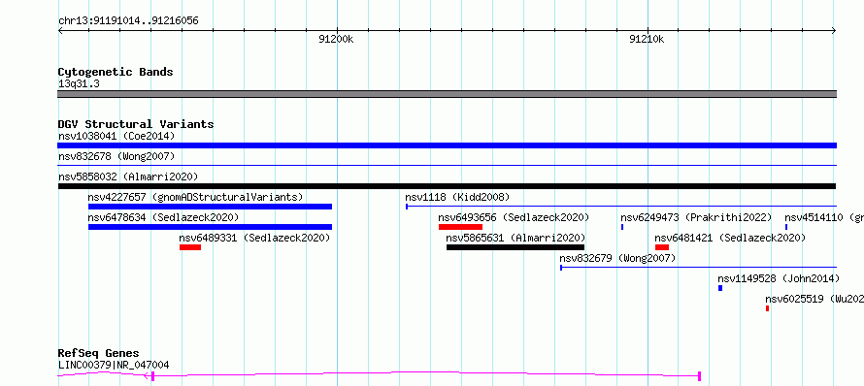Click the chr13:91191014..91216056 region label
Image resolution: width=864 pixels, height=386 pixels.
[x=128, y=21]
